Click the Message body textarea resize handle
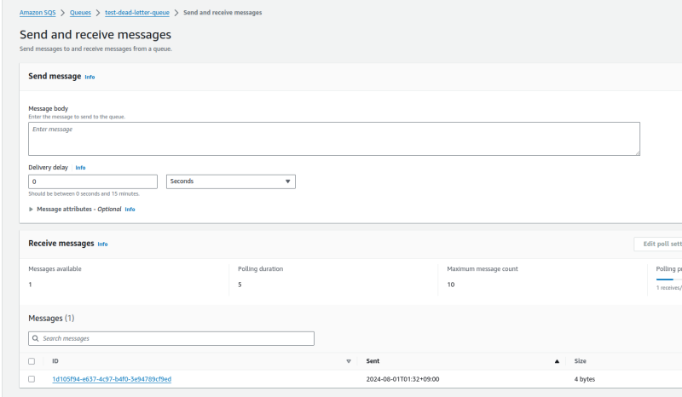The width and height of the screenshot is (682, 397). click(x=636, y=152)
